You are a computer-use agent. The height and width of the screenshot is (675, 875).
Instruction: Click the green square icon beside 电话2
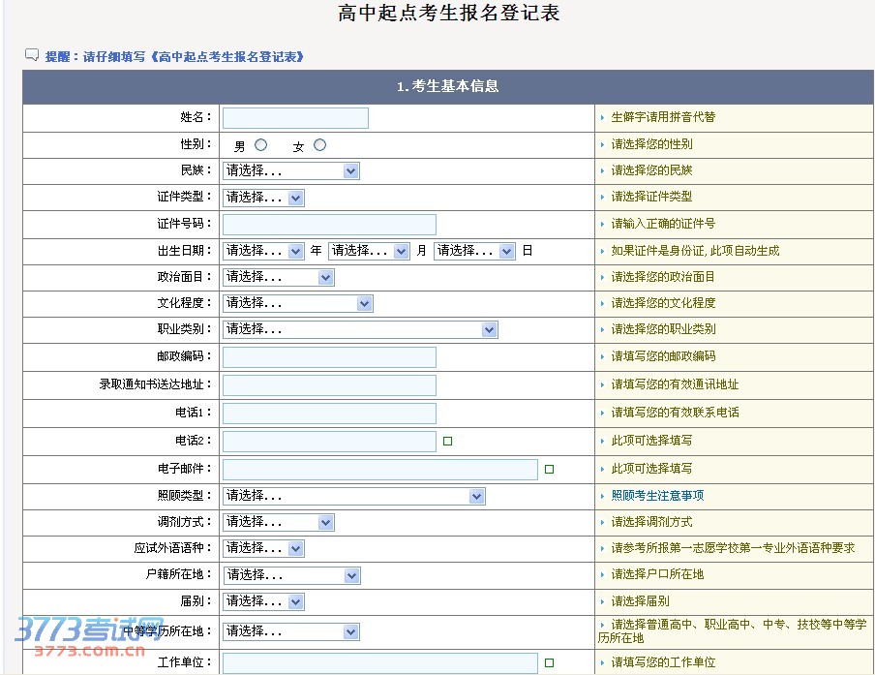[447, 442]
